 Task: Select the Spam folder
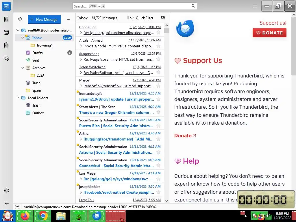tap(44, 90)
